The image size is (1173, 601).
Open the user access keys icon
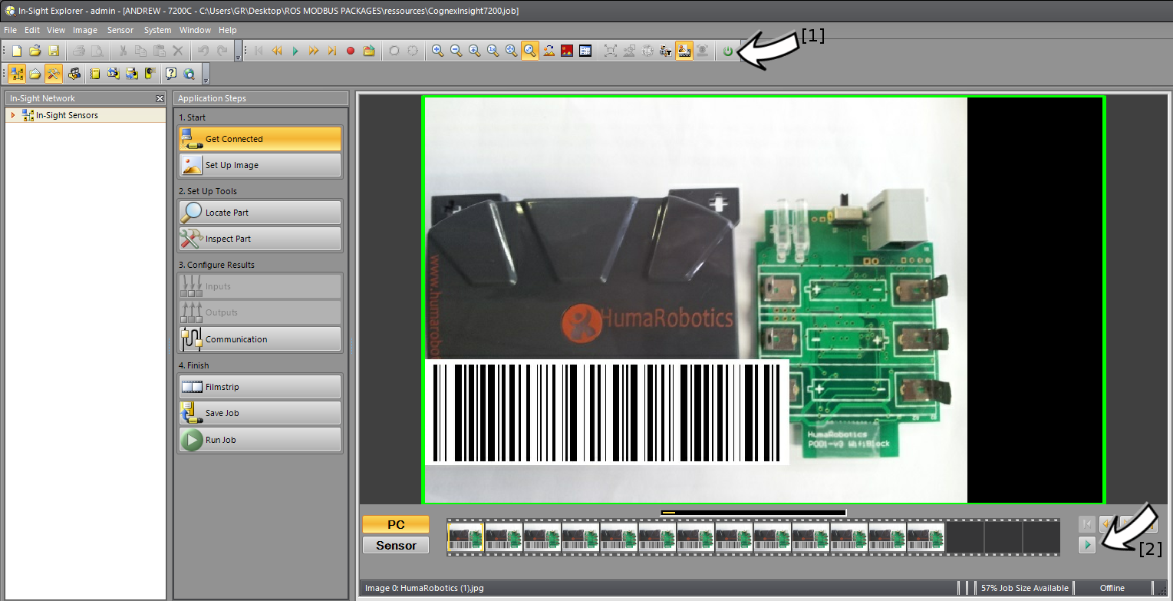pos(74,74)
